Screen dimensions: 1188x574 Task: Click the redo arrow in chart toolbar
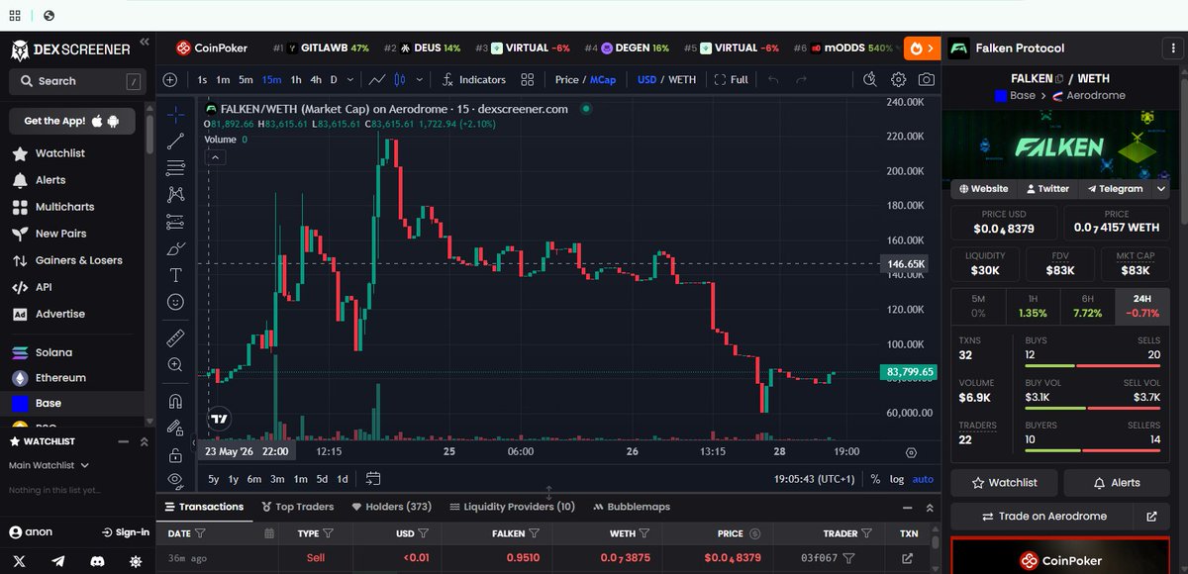(801, 79)
